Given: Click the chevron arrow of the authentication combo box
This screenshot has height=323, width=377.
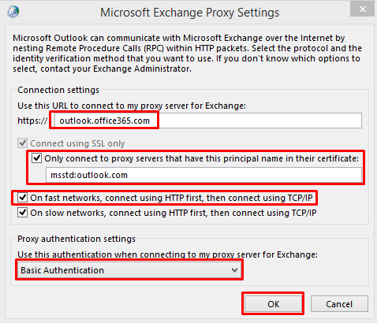Looking at the screenshot, I should tap(234, 270).
